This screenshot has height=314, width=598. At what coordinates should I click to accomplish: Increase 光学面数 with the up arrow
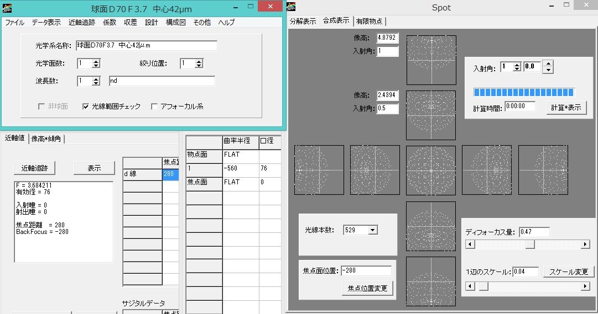[96, 61]
